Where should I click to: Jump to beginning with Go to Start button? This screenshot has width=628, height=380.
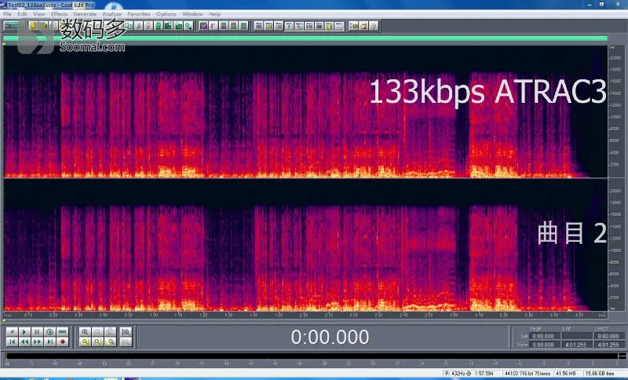pyautogui.click(x=12, y=342)
